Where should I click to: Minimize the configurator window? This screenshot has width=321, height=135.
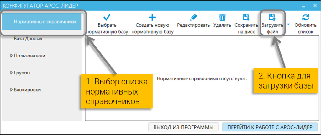pos(303,7)
